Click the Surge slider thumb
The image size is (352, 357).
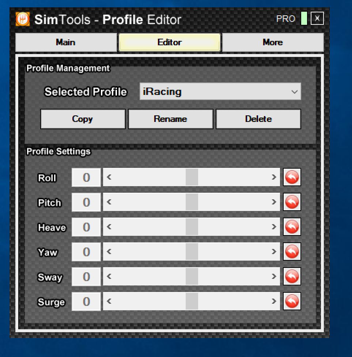[192, 301]
